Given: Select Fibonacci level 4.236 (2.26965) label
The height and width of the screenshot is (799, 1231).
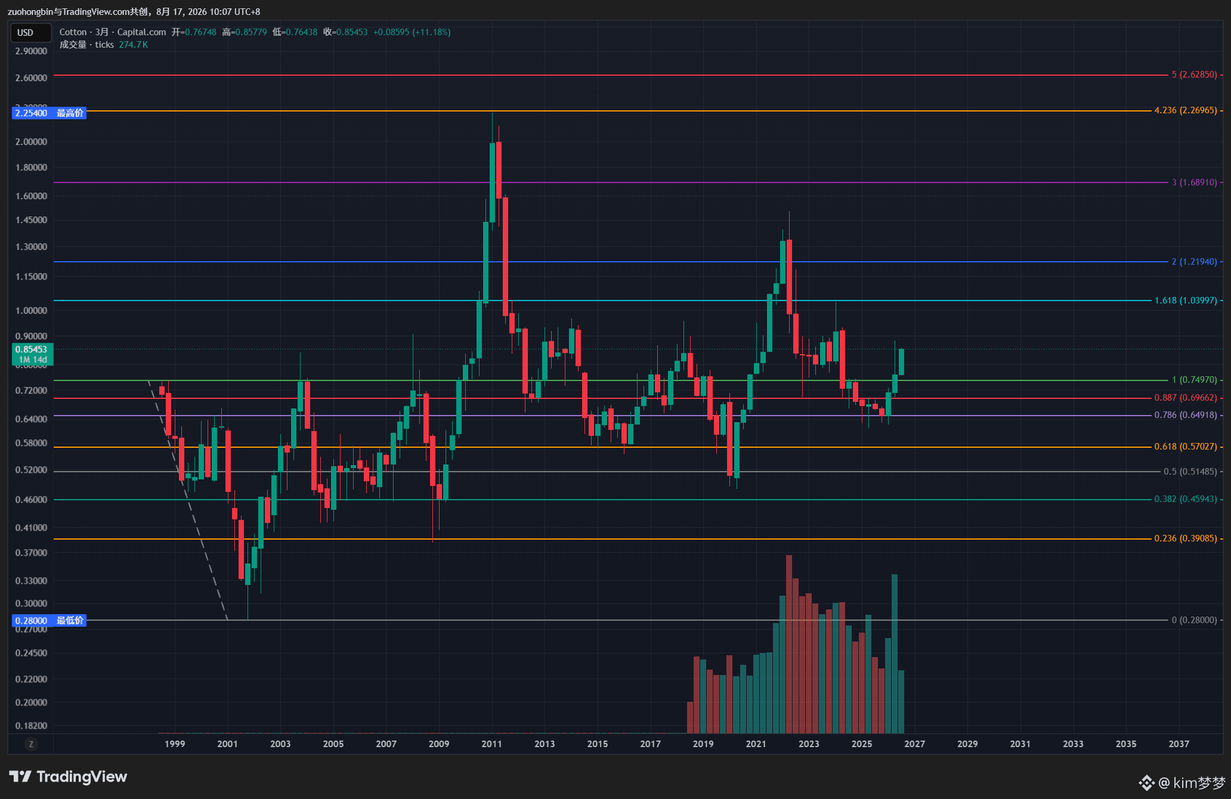Looking at the screenshot, I should click(1186, 110).
